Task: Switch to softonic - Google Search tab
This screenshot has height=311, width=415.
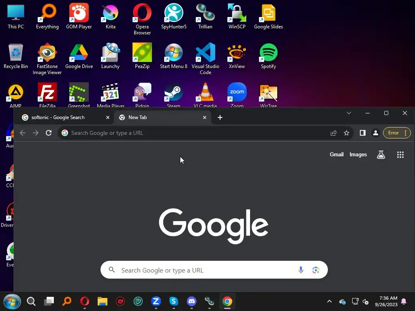Action: point(64,117)
